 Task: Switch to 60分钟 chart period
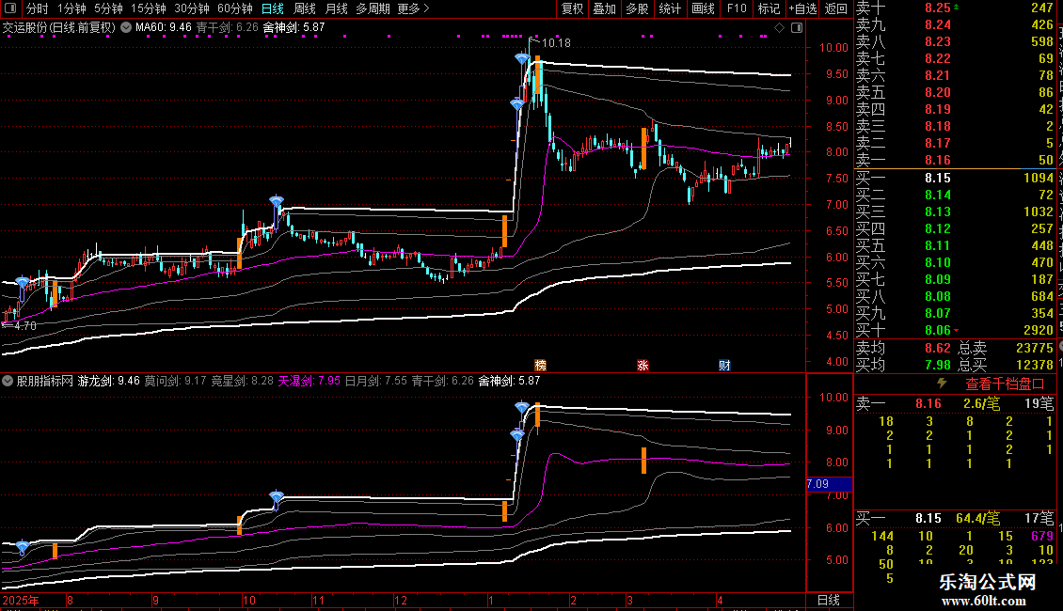point(235,8)
